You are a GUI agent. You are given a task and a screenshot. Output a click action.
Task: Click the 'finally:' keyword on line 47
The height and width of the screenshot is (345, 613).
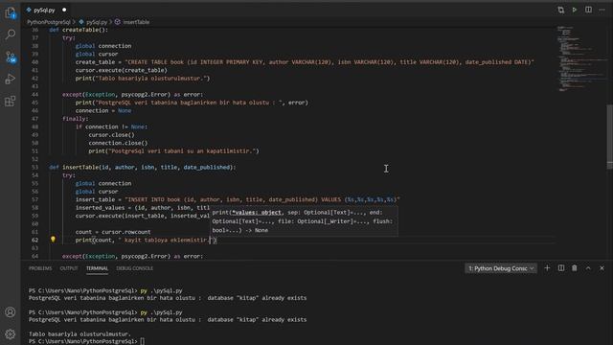(75, 119)
